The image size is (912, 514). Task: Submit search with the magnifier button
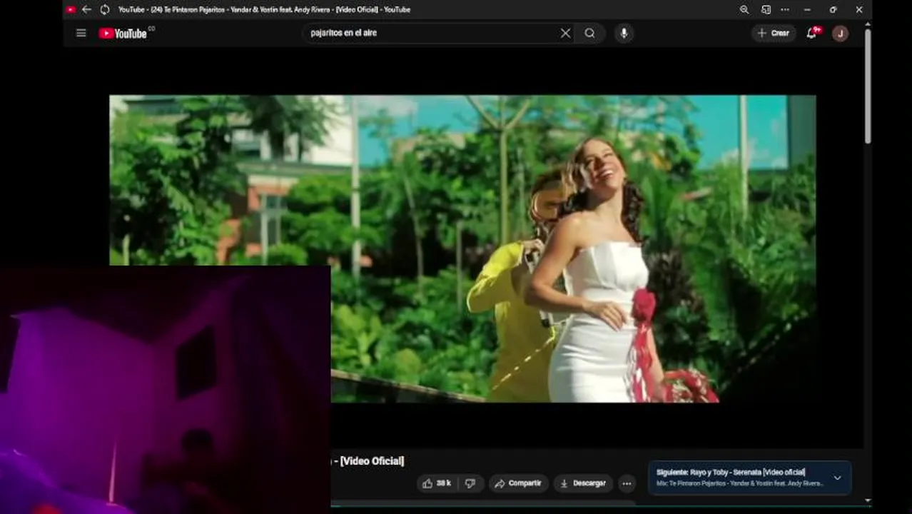(589, 33)
